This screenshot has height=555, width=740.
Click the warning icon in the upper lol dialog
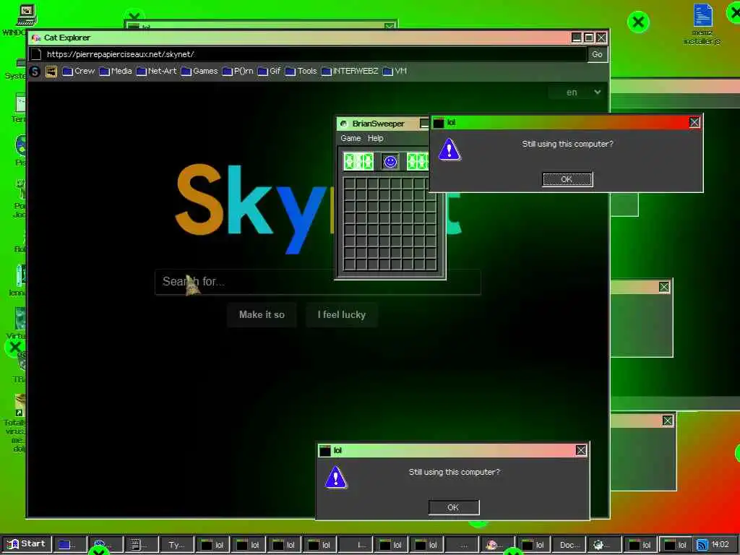click(x=449, y=149)
